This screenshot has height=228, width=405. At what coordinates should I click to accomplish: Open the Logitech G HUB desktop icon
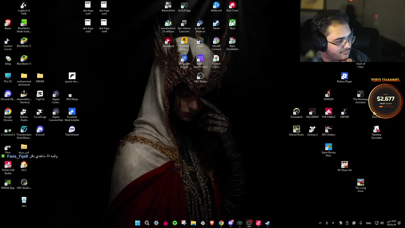(x=24, y=9)
